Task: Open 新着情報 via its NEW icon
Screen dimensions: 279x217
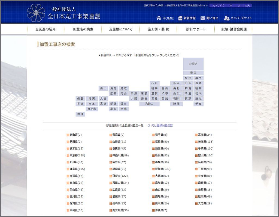Action: 180,18
